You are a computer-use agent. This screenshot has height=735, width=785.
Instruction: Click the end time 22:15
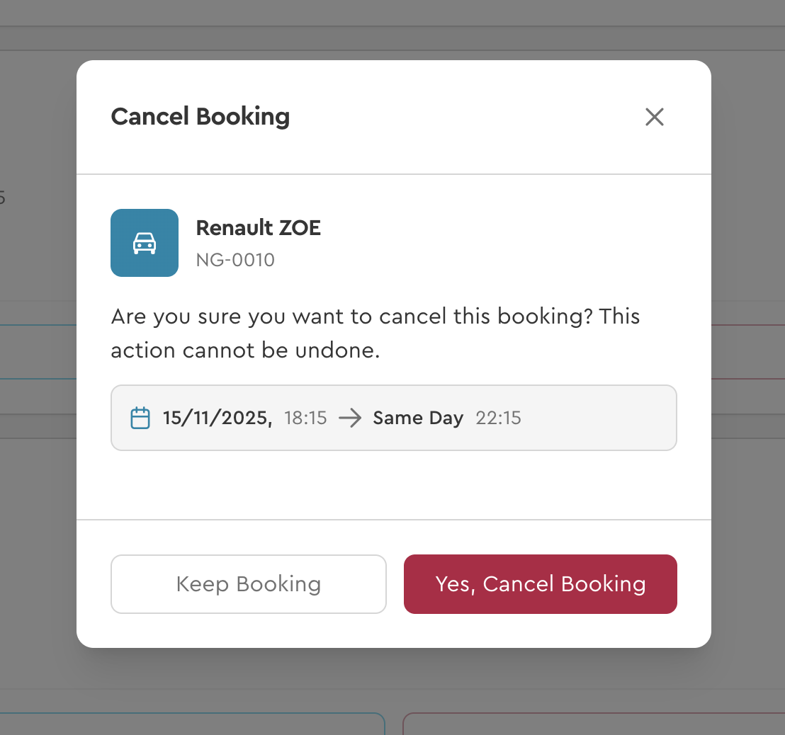[x=498, y=418]
